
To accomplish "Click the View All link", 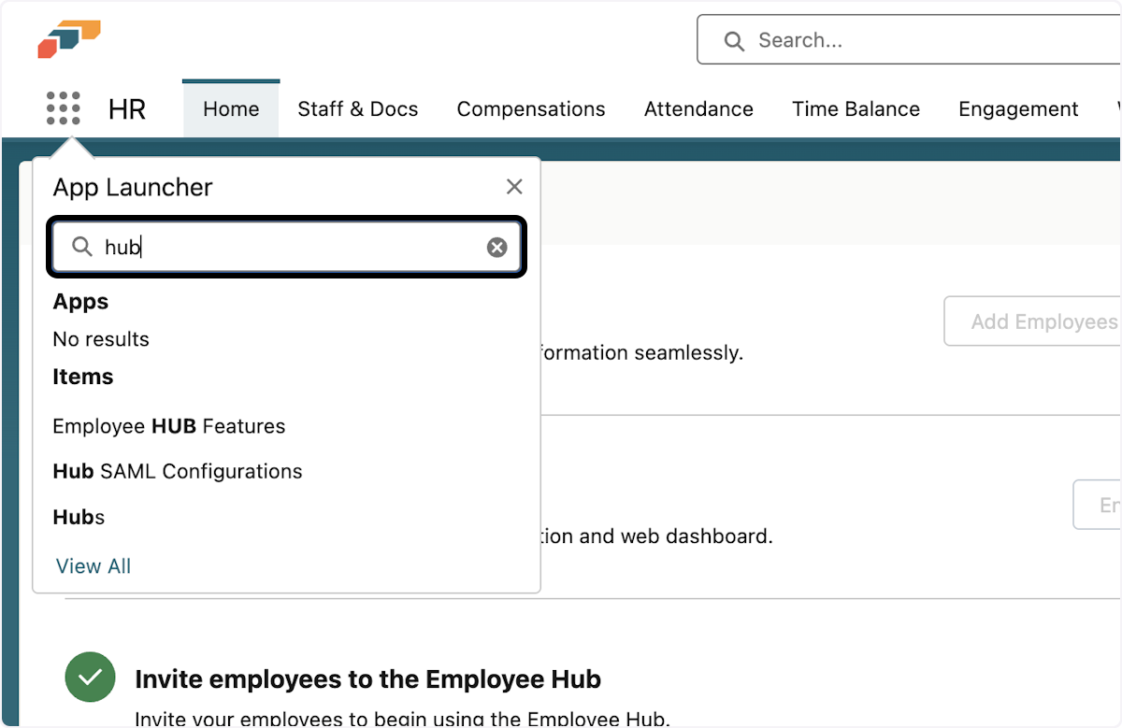I will (x=93, y=566).
